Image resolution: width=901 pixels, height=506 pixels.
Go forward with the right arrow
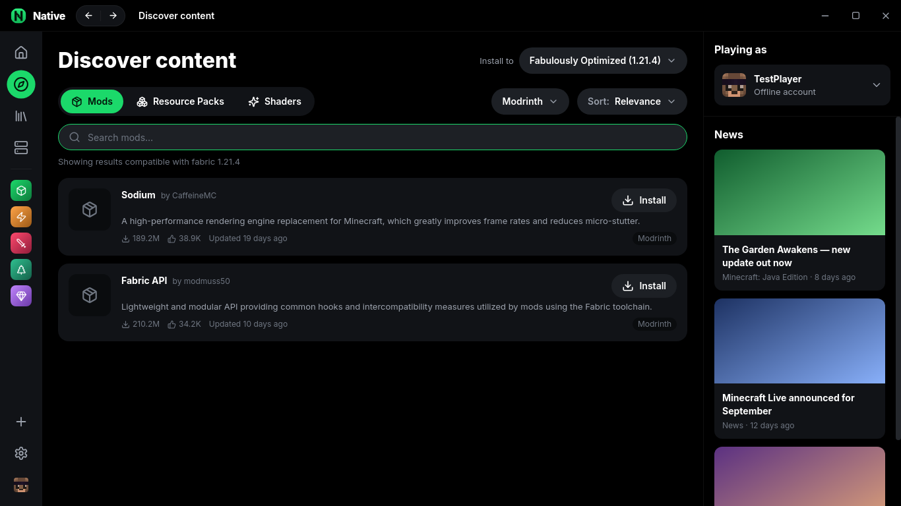[x=113, y=16]
